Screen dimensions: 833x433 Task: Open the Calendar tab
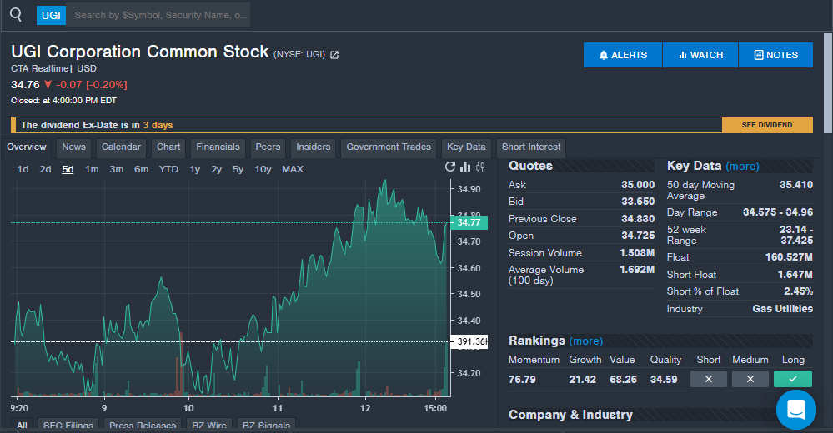pos(121,147)
